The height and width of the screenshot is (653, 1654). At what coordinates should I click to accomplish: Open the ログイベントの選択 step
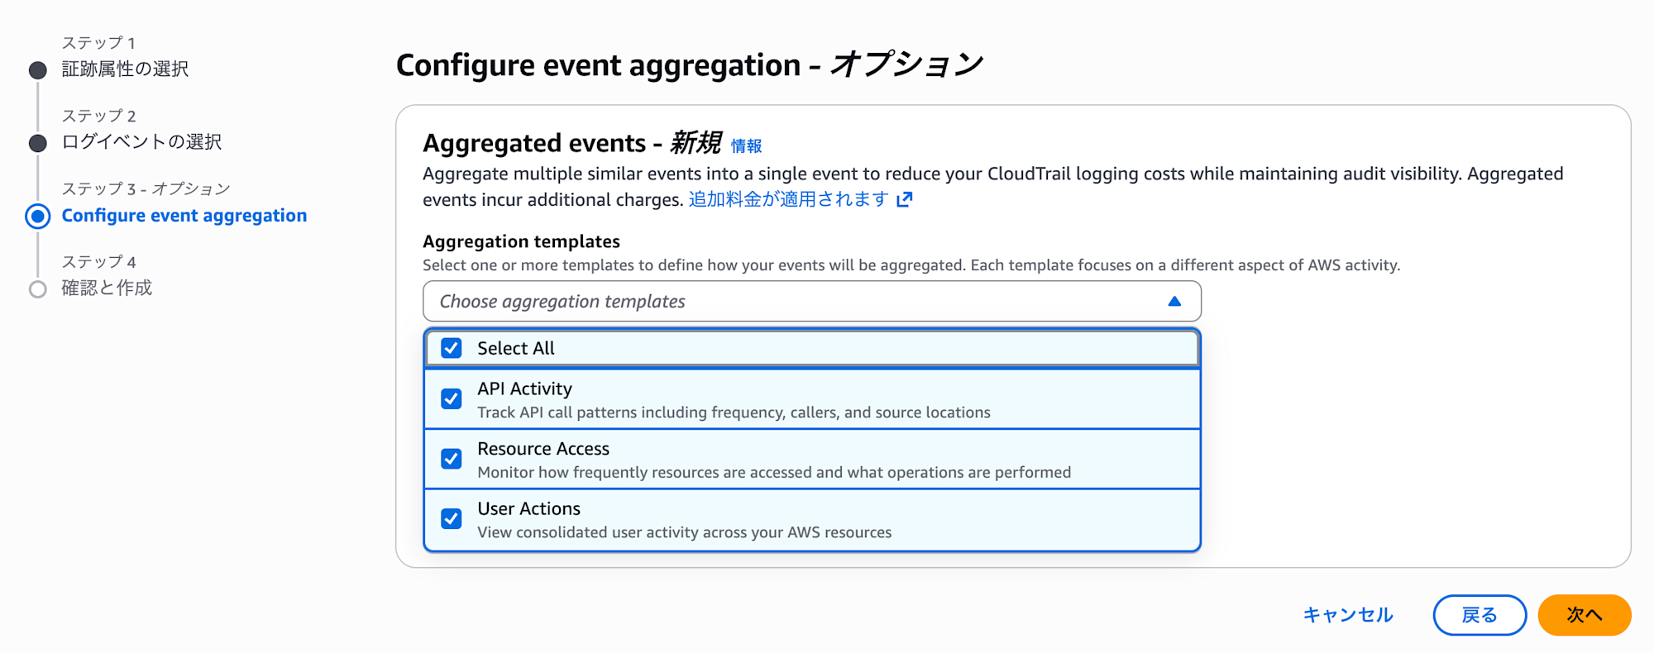click(x=141, y=142)
